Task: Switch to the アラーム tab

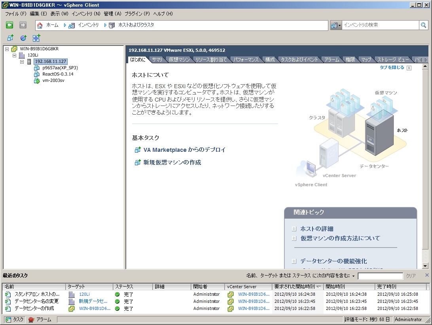Action: pos(332,59)
